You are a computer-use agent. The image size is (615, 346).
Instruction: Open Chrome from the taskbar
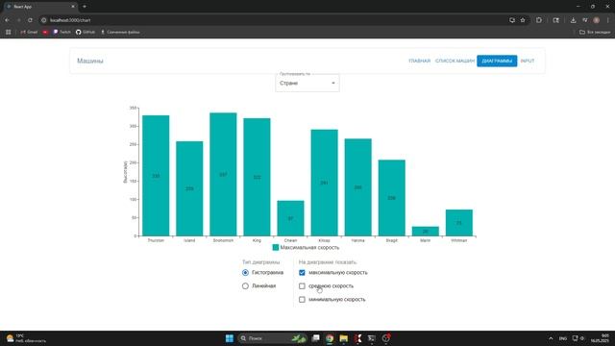click(x=330, y=338)
